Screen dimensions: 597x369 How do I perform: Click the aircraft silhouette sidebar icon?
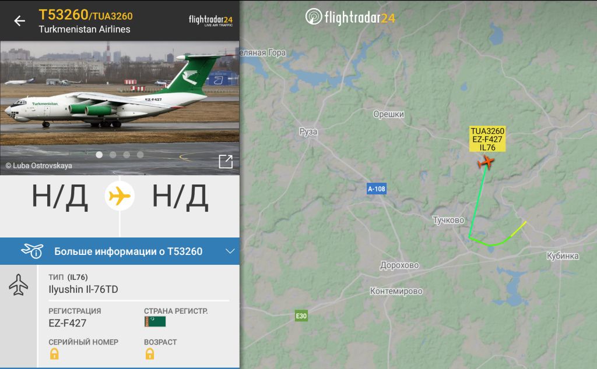coord(18,285)
